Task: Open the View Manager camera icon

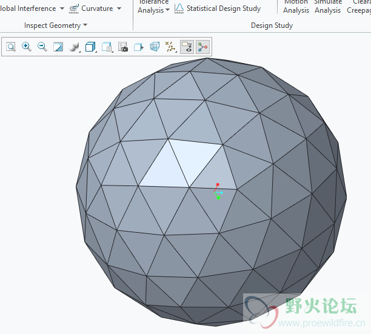Action: click(123, 47)
